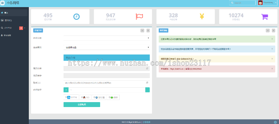
Task: Click the QQ penguin logo
Action: click(x=84, y=97)
